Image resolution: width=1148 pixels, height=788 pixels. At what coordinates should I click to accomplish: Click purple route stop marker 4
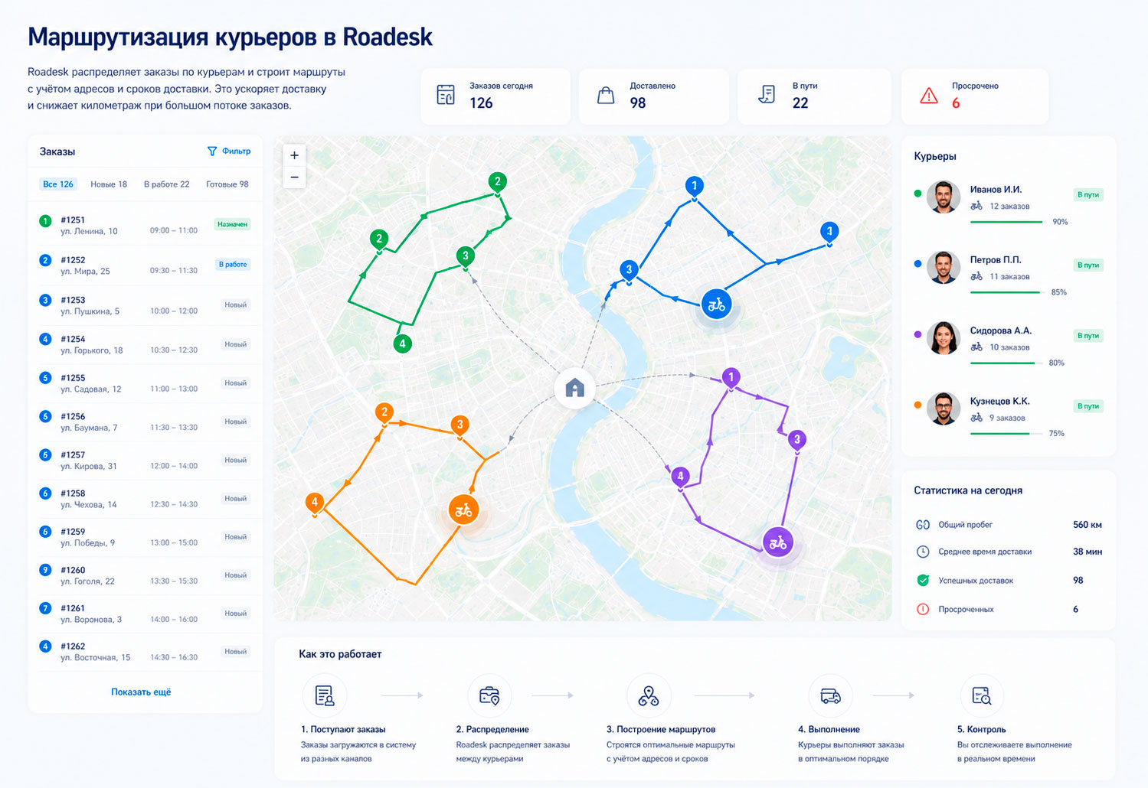(x=680, y=477)
